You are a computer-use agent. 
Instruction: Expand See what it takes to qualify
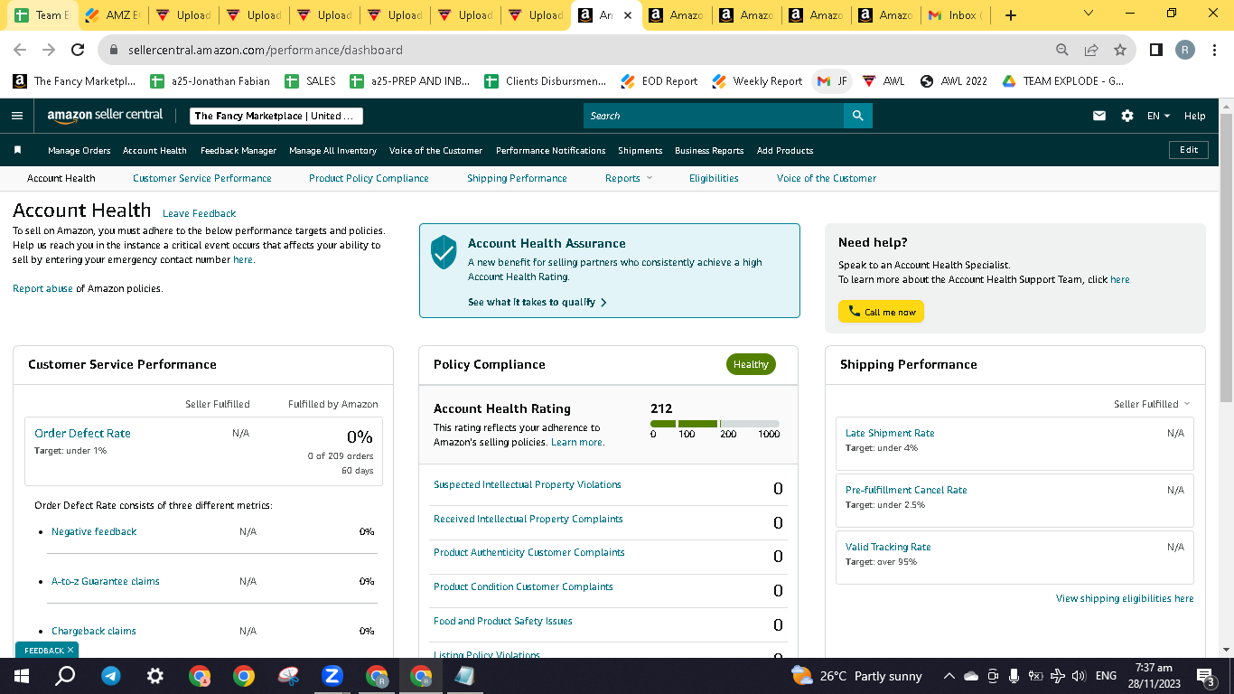click(538, 302)
